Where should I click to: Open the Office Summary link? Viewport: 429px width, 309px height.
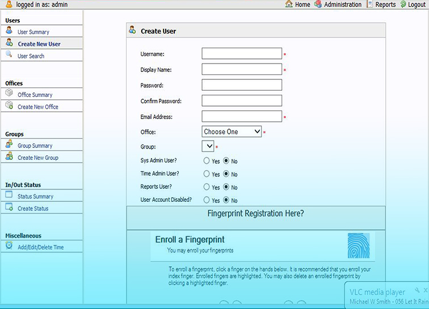click(35, 95)
